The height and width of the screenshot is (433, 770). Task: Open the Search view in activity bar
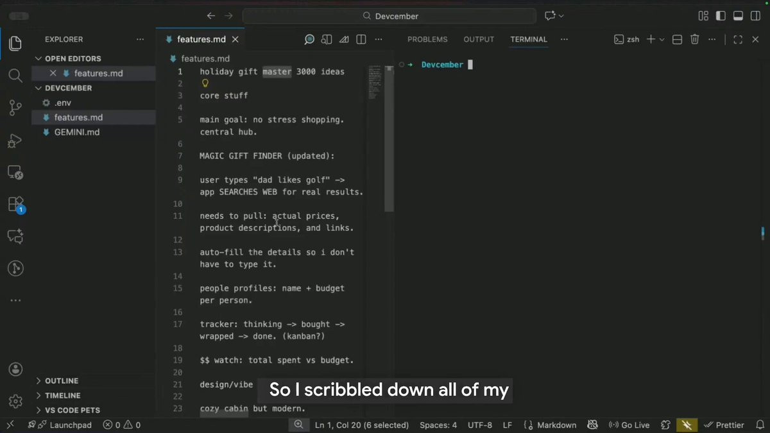pos(15,75)
